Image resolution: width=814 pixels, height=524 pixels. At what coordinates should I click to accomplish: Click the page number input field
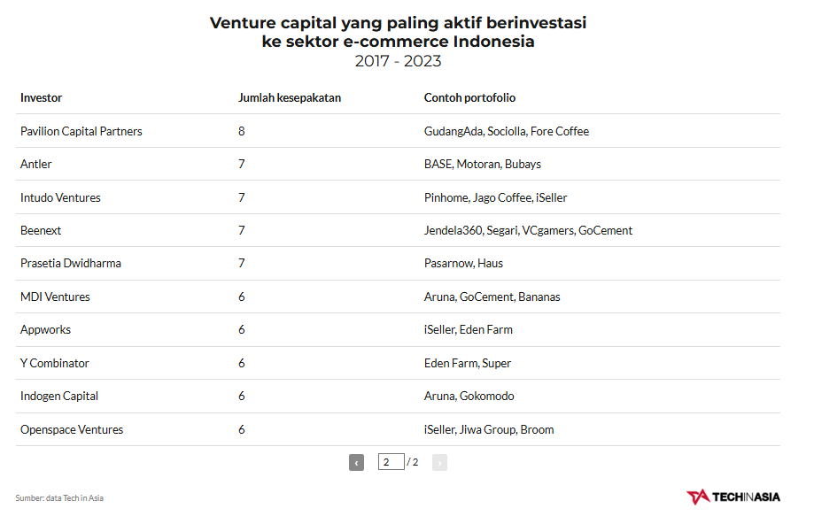coord(391,462)
